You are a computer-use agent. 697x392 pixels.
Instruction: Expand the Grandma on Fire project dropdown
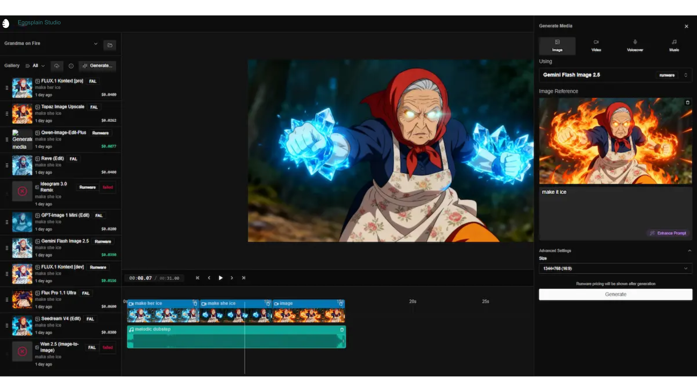pos(96,44)
